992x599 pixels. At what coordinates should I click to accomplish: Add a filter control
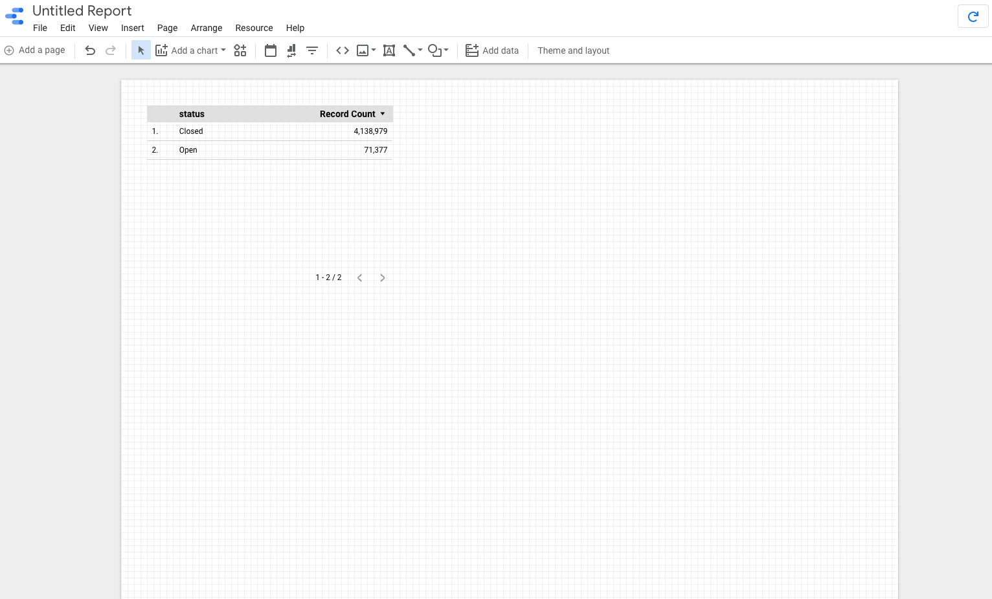pyautogui.click(x=312, y=50)
